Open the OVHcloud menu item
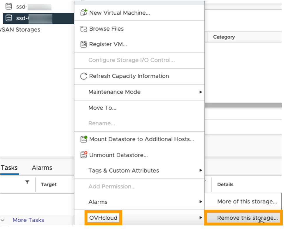Screen dimensions: 284x229 click(x=139, y=218)
